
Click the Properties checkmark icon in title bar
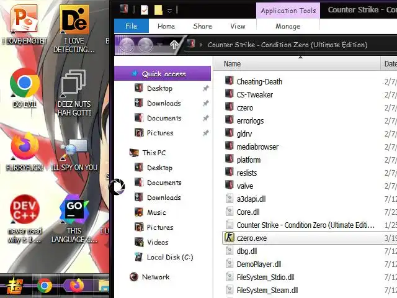point(145,10)
